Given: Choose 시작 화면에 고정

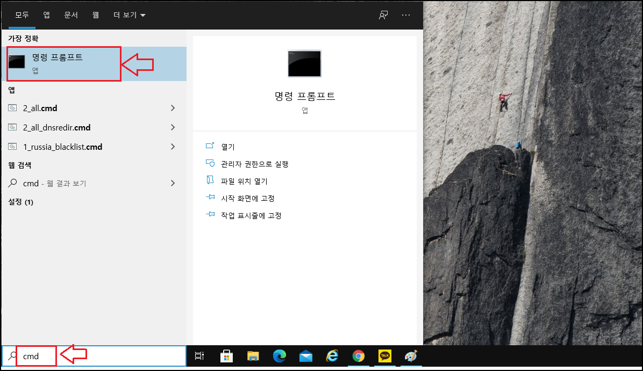Looking at the screenshot, I should click(x=248, y=198).
